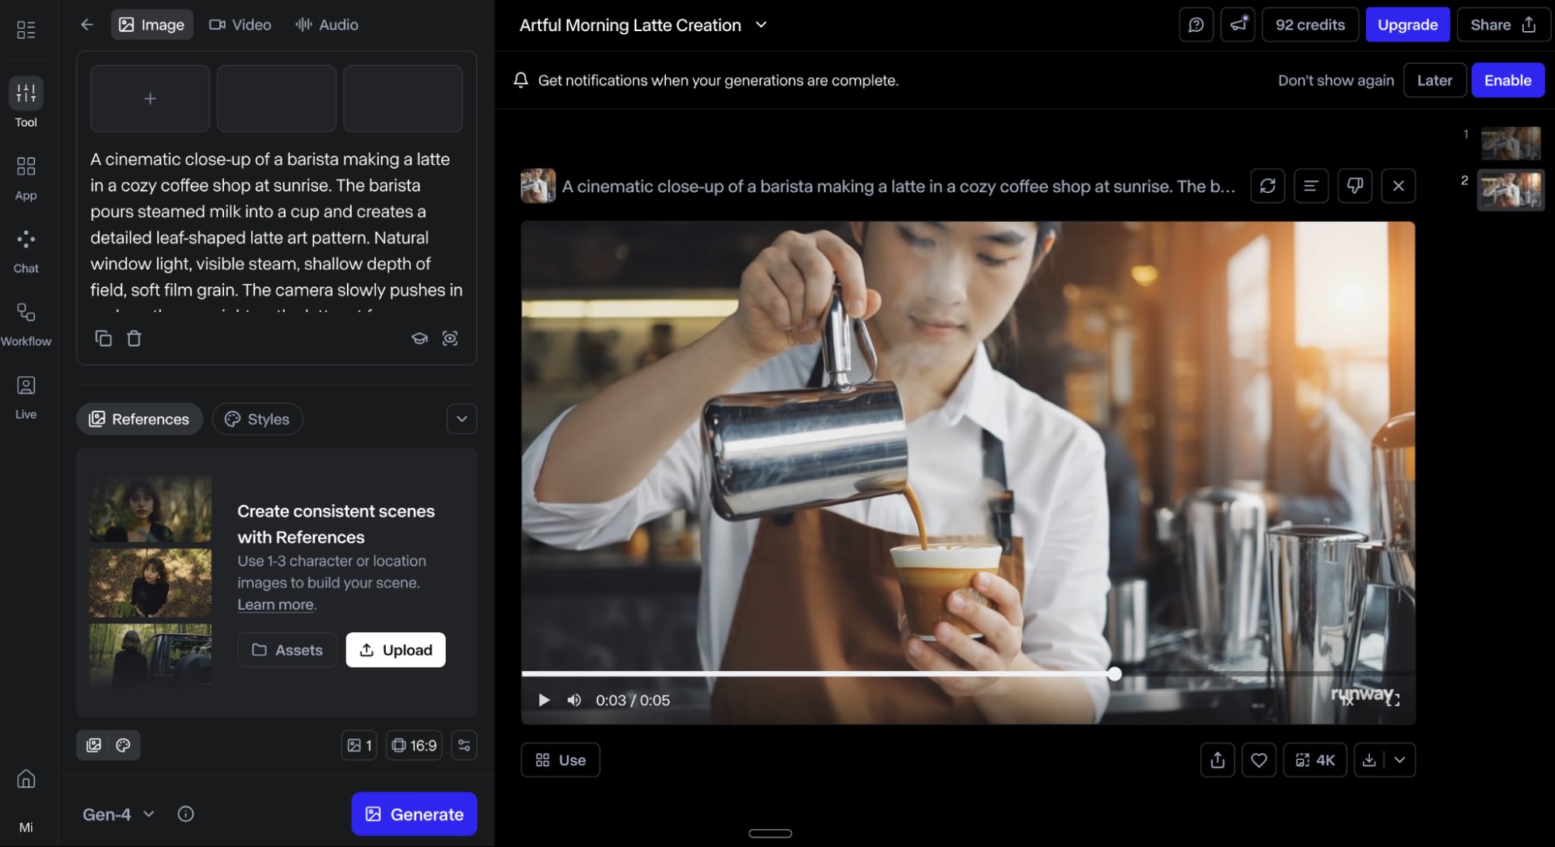Expand the References panel chevron
Image resolution: width=1555 pixels, height=847 pixels.
[x=461, y=418]
